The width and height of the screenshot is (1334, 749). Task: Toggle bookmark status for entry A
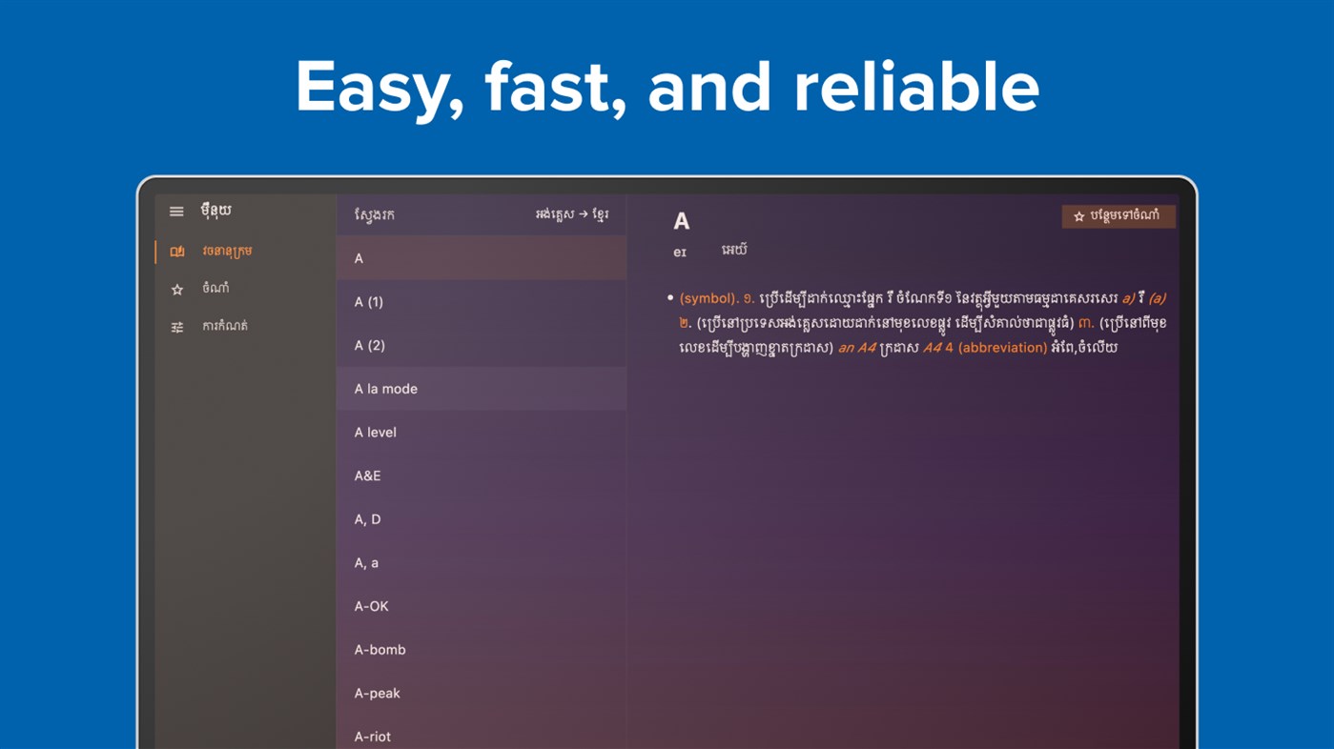coord(1118,215)
